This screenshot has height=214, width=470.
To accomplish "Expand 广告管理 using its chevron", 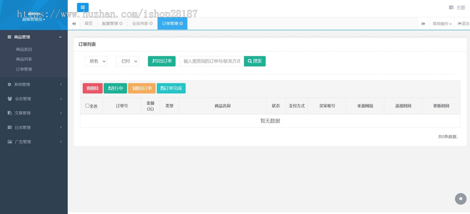I will (x=61, y=142).
